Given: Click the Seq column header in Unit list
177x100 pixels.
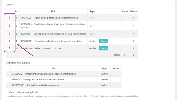Looking at the screenshot, I should (x=16, y=11).
